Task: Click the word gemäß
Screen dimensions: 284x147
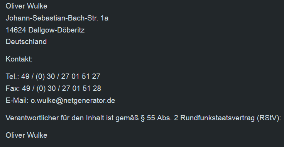Action: 127,118
